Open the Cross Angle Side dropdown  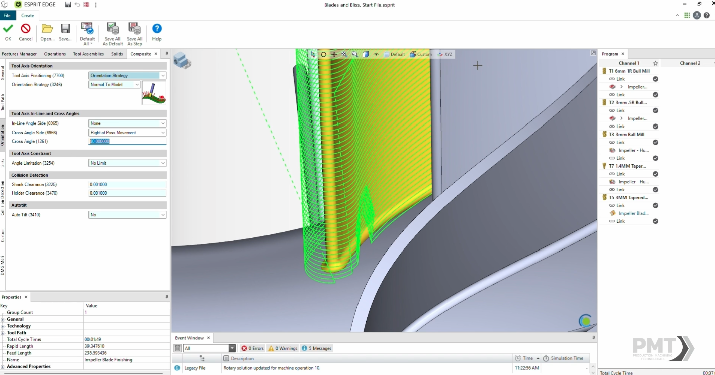(163, 133)
